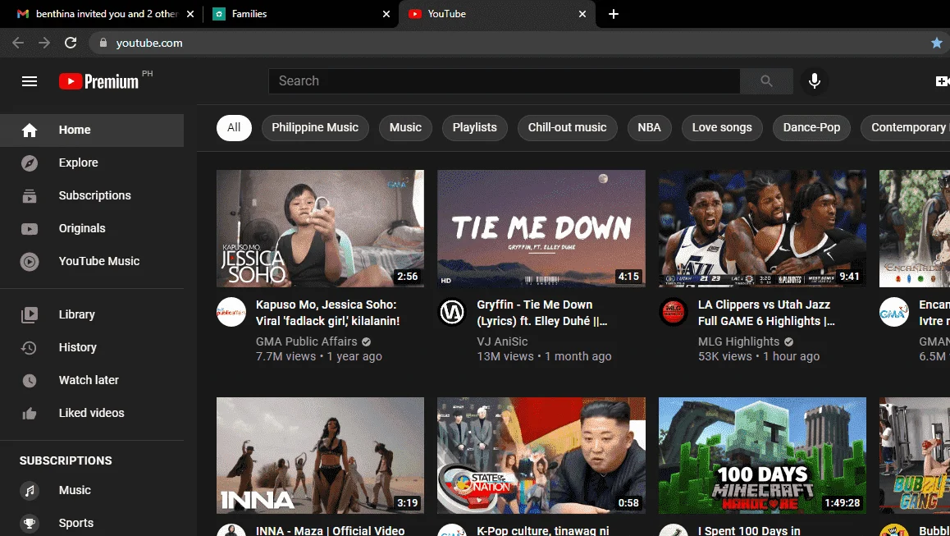The width and height of the screenshot is (950, 536).
Task: Open the Music subscription channel
Action: point(92,490)
